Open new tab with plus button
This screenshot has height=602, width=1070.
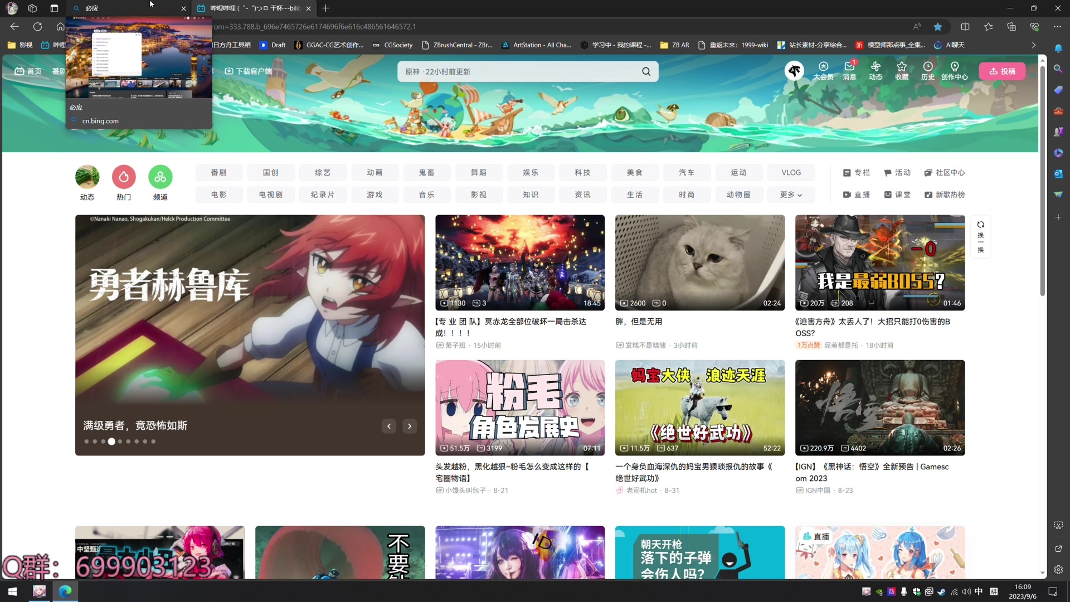pyautogui.click(x=325, y=8)
